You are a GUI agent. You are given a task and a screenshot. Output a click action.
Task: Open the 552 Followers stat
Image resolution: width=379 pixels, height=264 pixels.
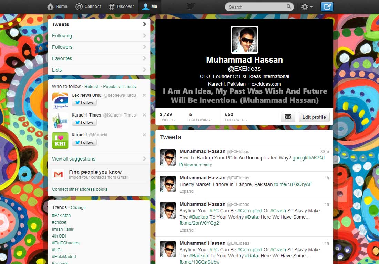point(236,117)
